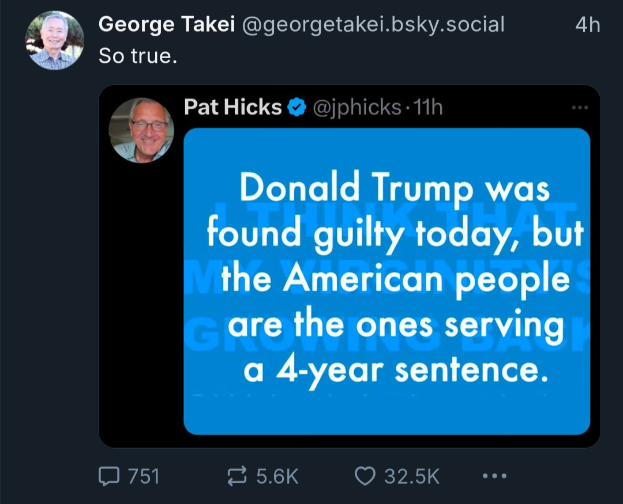Click the 32.5K like count
This screenshot has height=504, width=623.
pyautogui.click(x=412, y=476)
